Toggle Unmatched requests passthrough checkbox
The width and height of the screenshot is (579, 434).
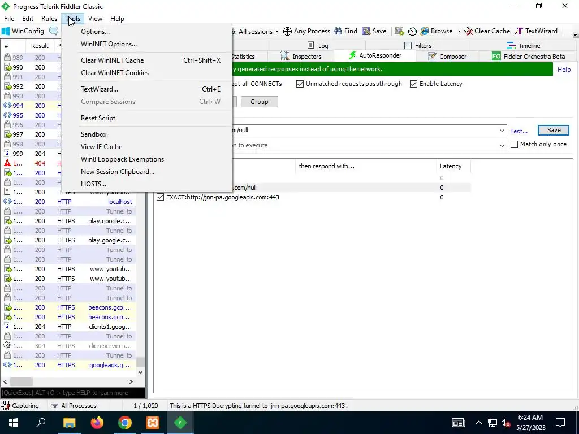coord(300,84)
